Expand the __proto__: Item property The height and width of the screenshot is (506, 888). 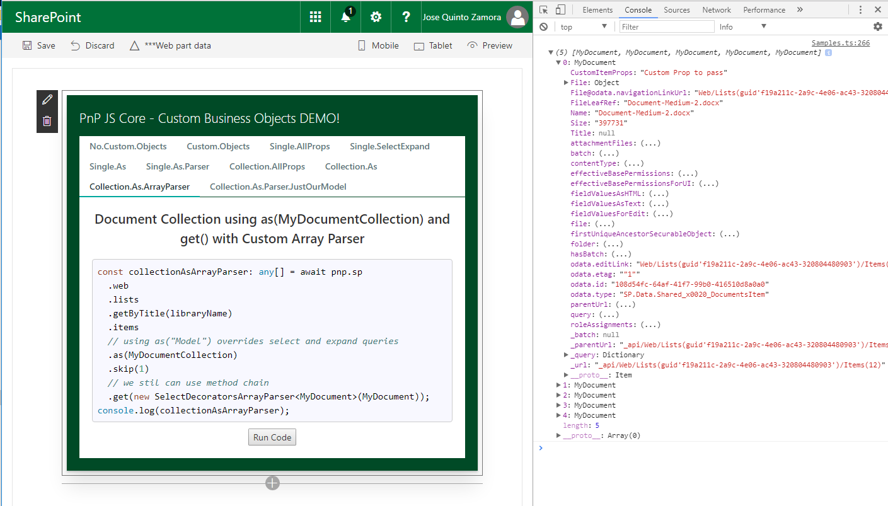click(x=566, y=375)
